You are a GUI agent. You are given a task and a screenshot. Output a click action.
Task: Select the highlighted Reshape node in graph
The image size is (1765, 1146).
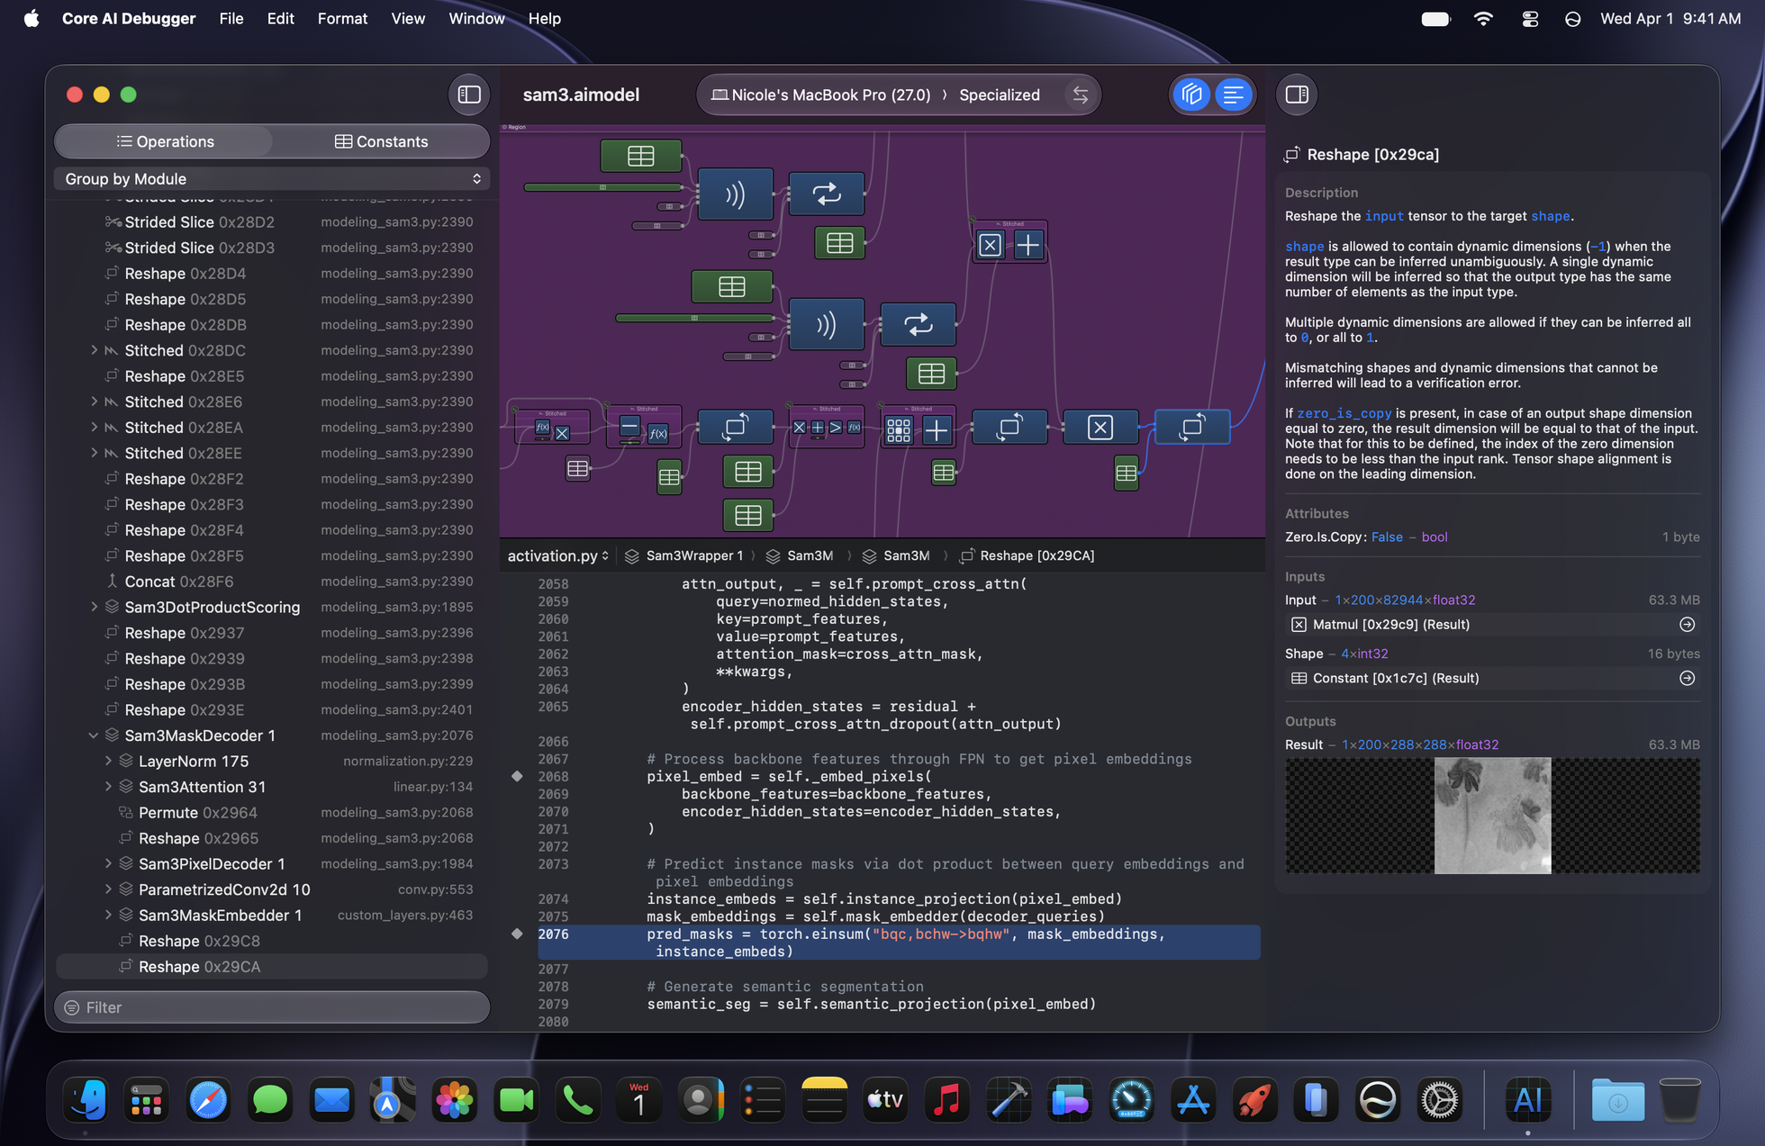point(1191,427)
